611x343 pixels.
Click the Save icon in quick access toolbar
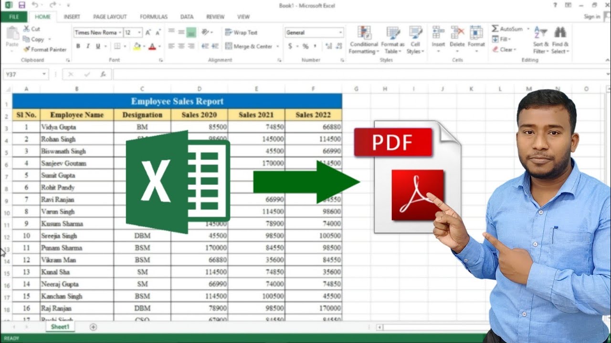point(21,5)
